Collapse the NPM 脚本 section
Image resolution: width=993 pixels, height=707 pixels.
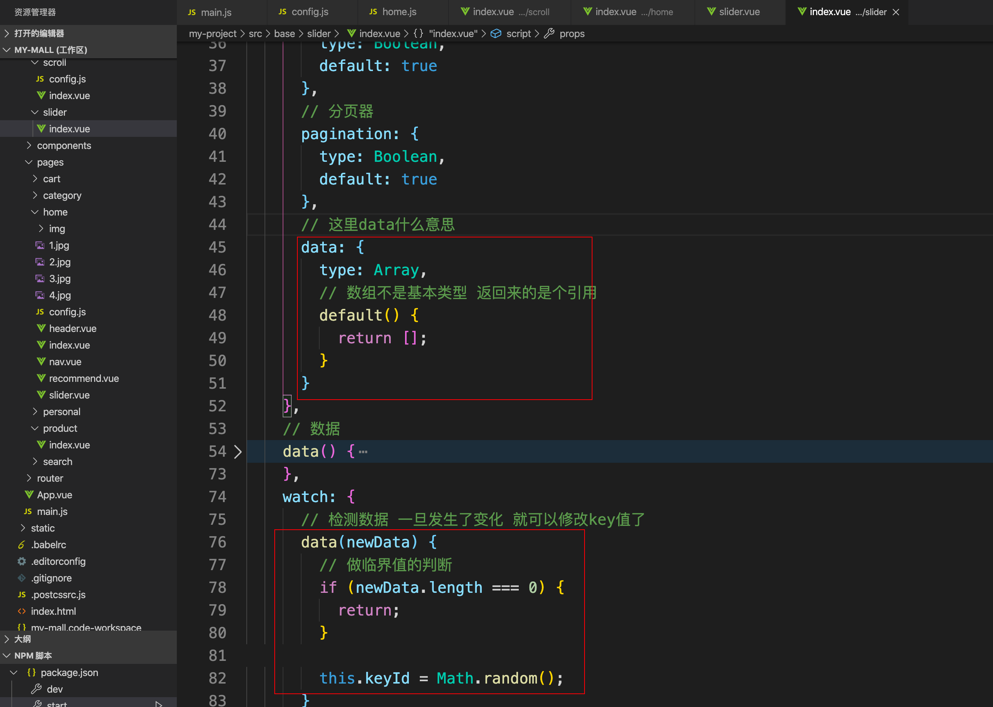(88, 656)
